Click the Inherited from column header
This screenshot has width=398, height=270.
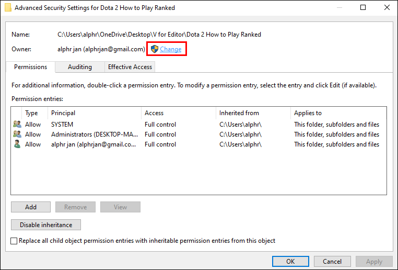click(239, 113)
